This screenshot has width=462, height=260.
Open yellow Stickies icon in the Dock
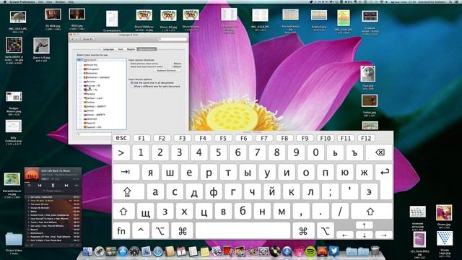click(205, 252)
